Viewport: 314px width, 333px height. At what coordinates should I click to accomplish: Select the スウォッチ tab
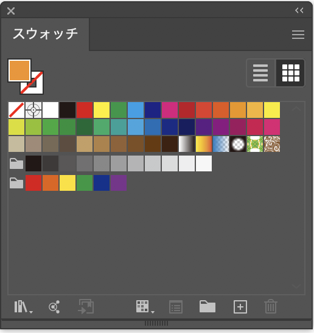point(45,34)
